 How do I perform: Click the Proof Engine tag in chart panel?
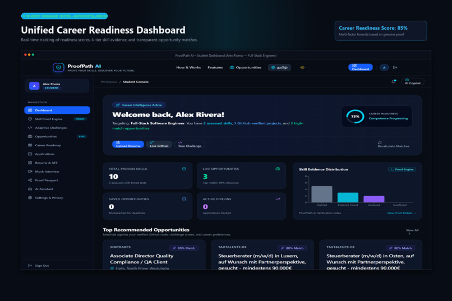402,169
